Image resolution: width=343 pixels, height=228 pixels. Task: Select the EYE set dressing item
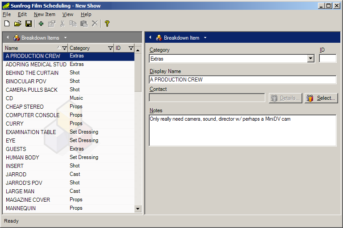[x=69, y=141]
